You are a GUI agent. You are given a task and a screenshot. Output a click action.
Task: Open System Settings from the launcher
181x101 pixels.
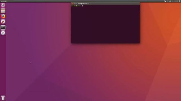[3, 22]
